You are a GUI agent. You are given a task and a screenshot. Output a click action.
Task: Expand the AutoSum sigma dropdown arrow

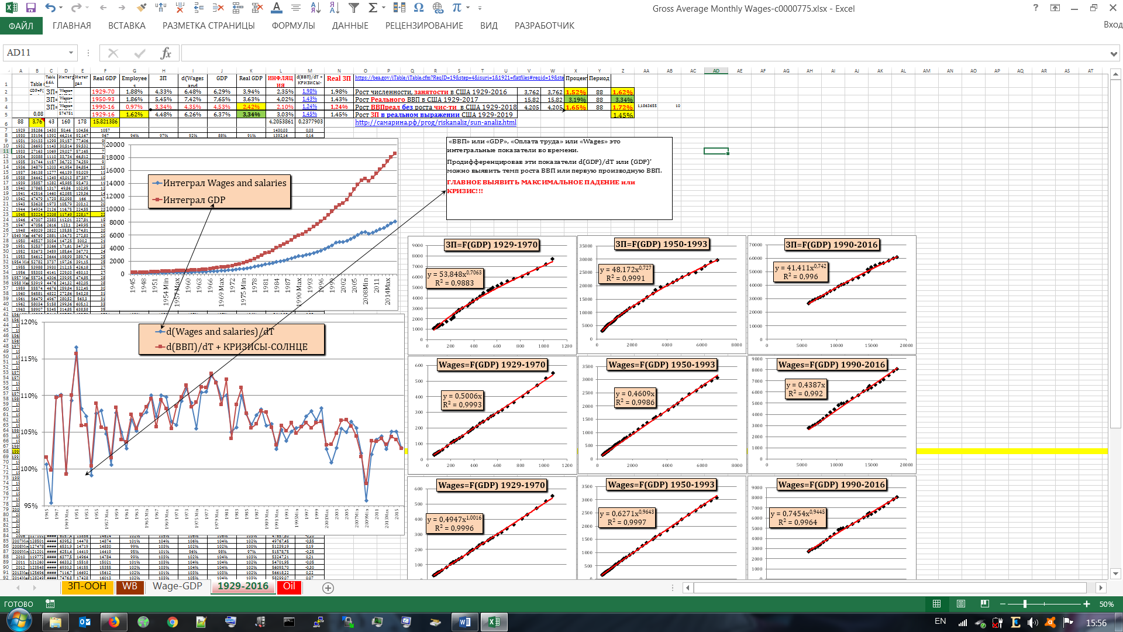click(x=384, y=8)
